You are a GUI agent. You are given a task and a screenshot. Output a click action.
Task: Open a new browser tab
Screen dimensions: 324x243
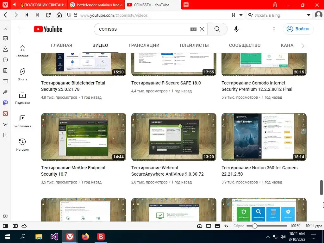coord(186,5)
